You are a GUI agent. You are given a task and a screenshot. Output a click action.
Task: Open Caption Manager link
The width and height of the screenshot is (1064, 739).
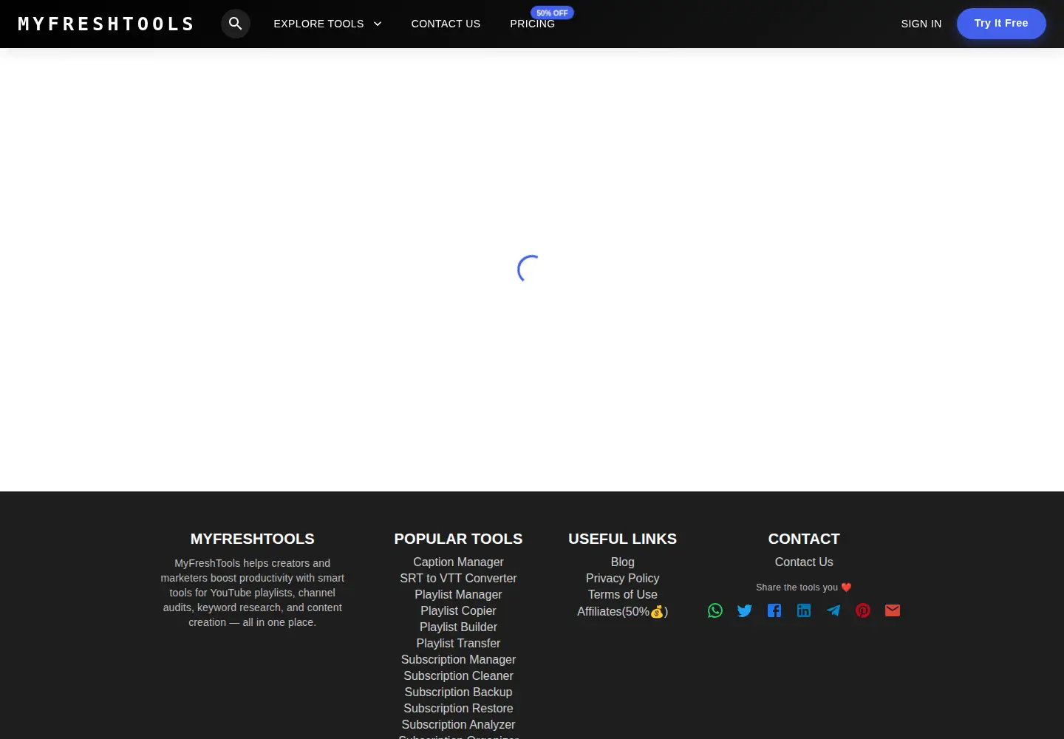[458, 562]
